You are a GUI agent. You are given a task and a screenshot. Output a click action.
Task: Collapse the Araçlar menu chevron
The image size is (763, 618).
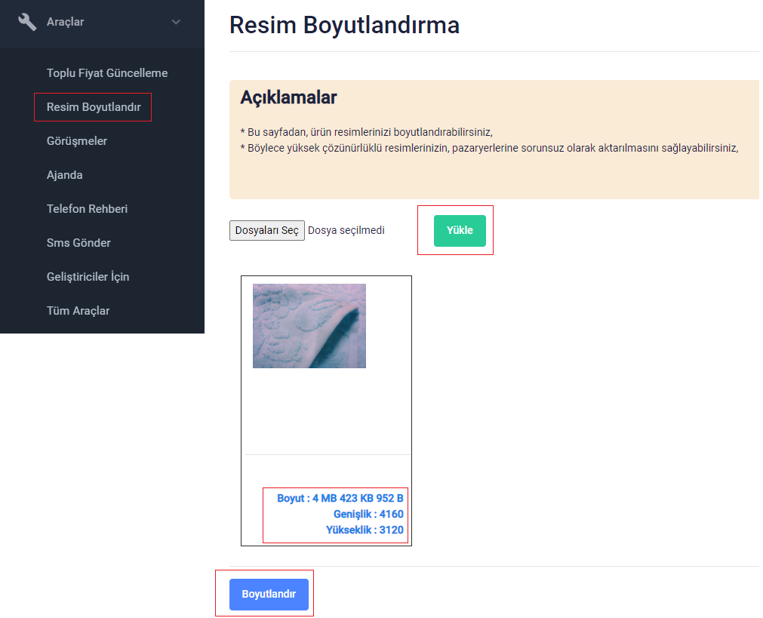[176, 22]
